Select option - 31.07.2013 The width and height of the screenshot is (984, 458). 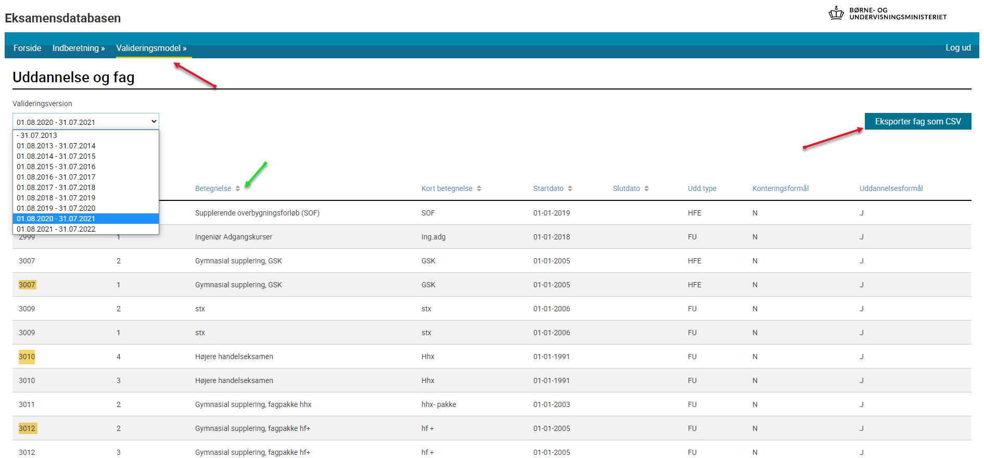(86, 135)
